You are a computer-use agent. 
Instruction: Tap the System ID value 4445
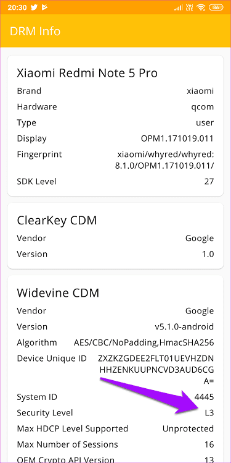(x=205, y=397)
